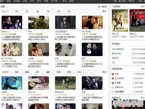Open 明星 in the top navigation bar

(x=46, y=1)
